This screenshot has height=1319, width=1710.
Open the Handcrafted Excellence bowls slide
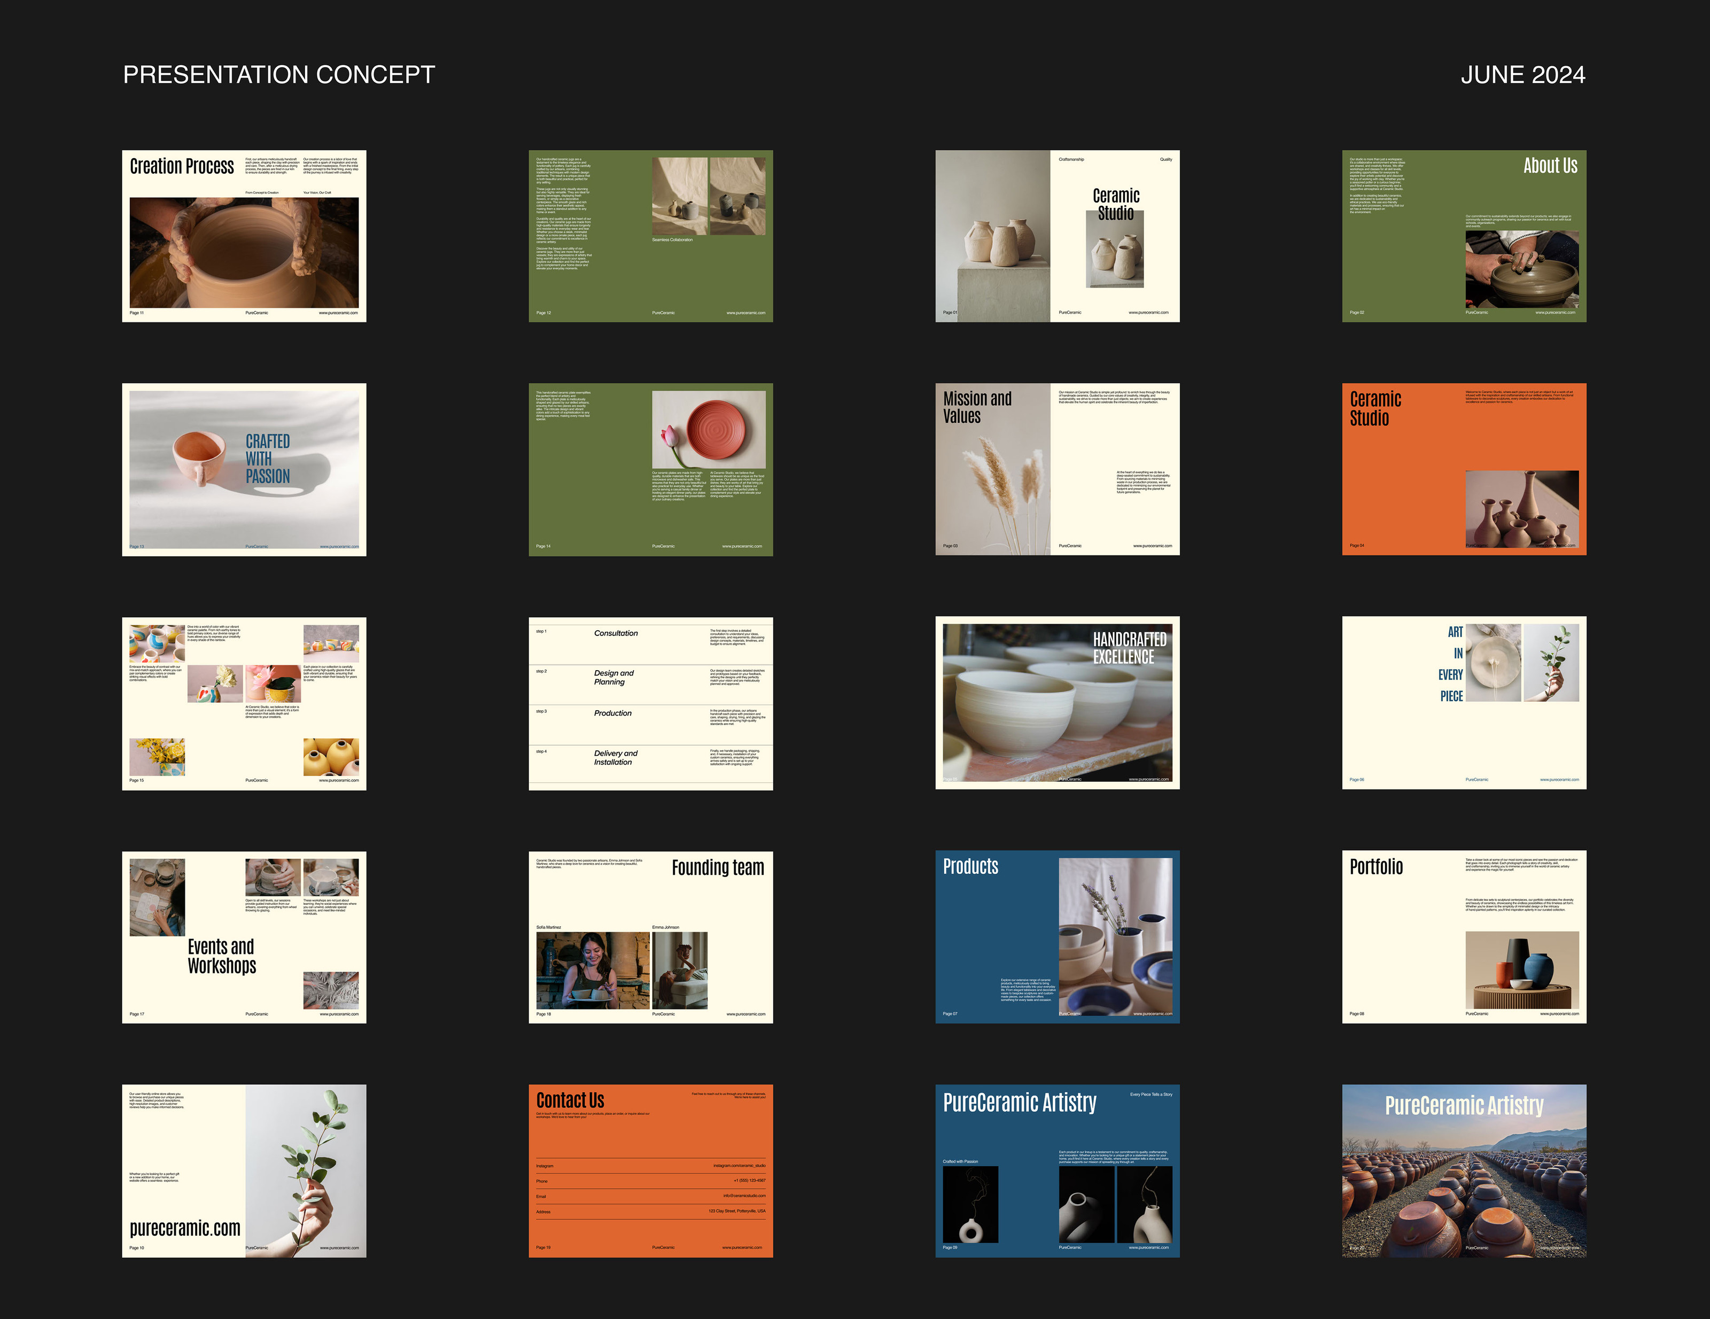point(1057,703)
